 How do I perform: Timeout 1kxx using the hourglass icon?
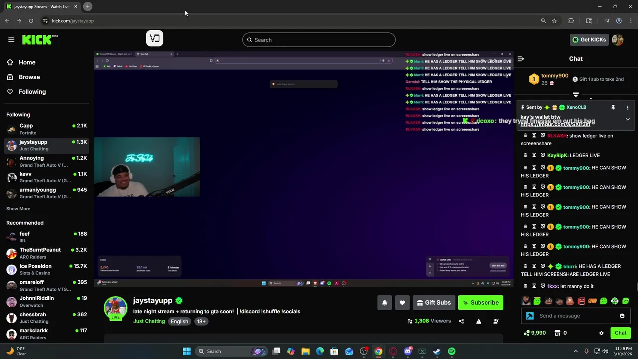click(x=534, y=286)
